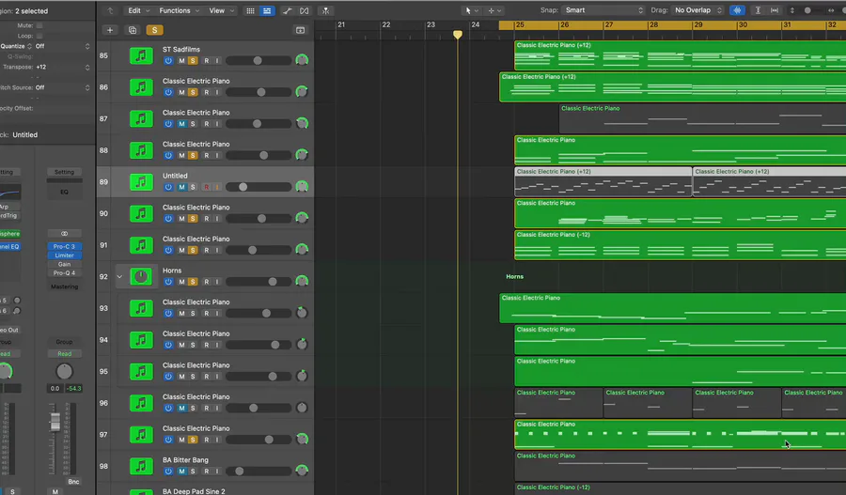Click the Horns track stack icon
846x495 pixels.
(x=141, y=276)
